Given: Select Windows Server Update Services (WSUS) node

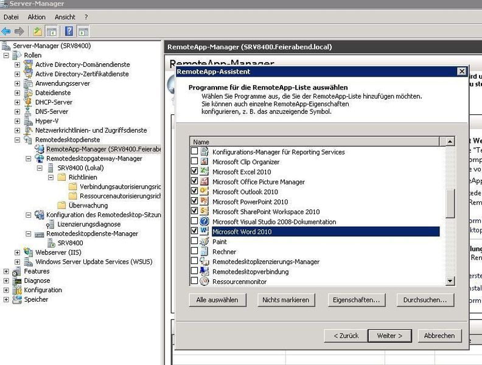Looking at the screenshot, I should click(94, 262).
